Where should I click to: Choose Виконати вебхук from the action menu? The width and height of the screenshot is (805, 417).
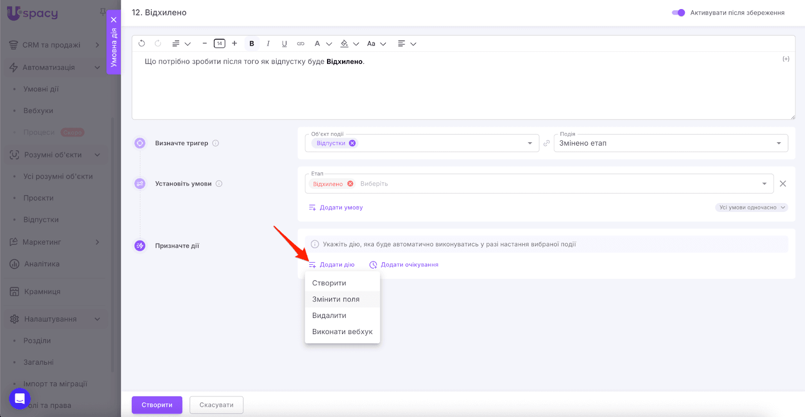(342, 332)
